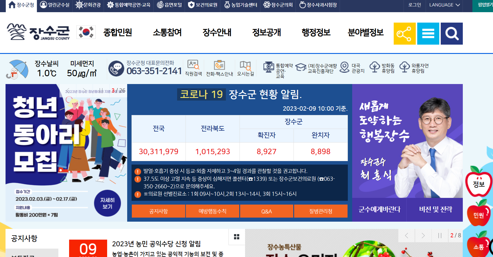The height and width of the screenshot is (257, 493).
Task: Click the 8,898 완치자 value
Action: [321, 152]
